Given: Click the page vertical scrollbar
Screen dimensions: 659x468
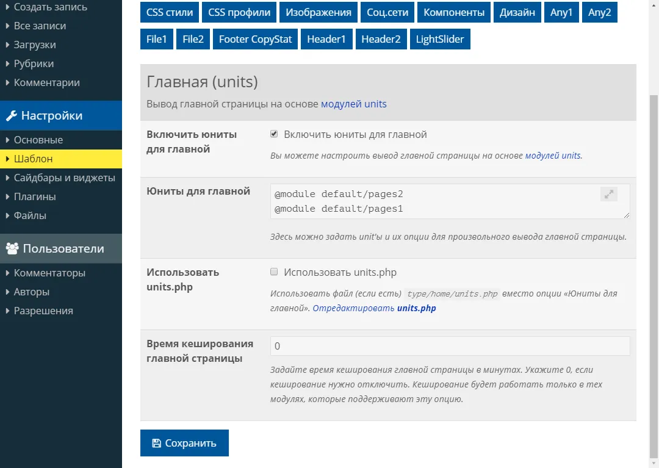Looking at the screenshot, I should tap(654, 275).
